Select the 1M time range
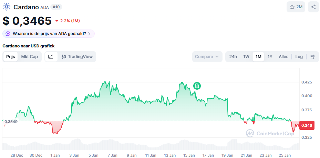Image resolution: width=320 pixels, height=158 pixels. coord(258,57)
